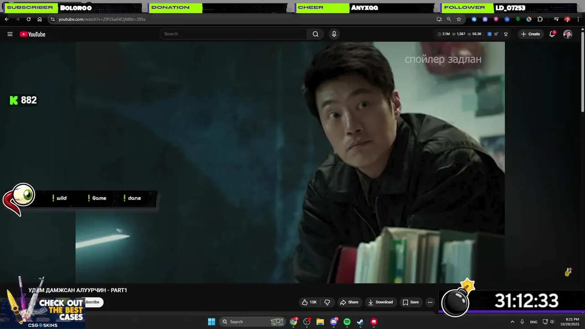The height and width of the screenshot is (329, 585).
Task: Open the Chrome three-dot menu
Action: click(x=578, y=19)
